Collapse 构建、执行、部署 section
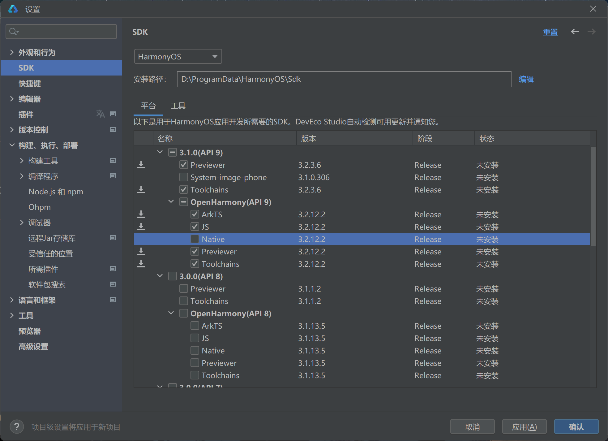The image size is (608, 441). click(12, 145)
